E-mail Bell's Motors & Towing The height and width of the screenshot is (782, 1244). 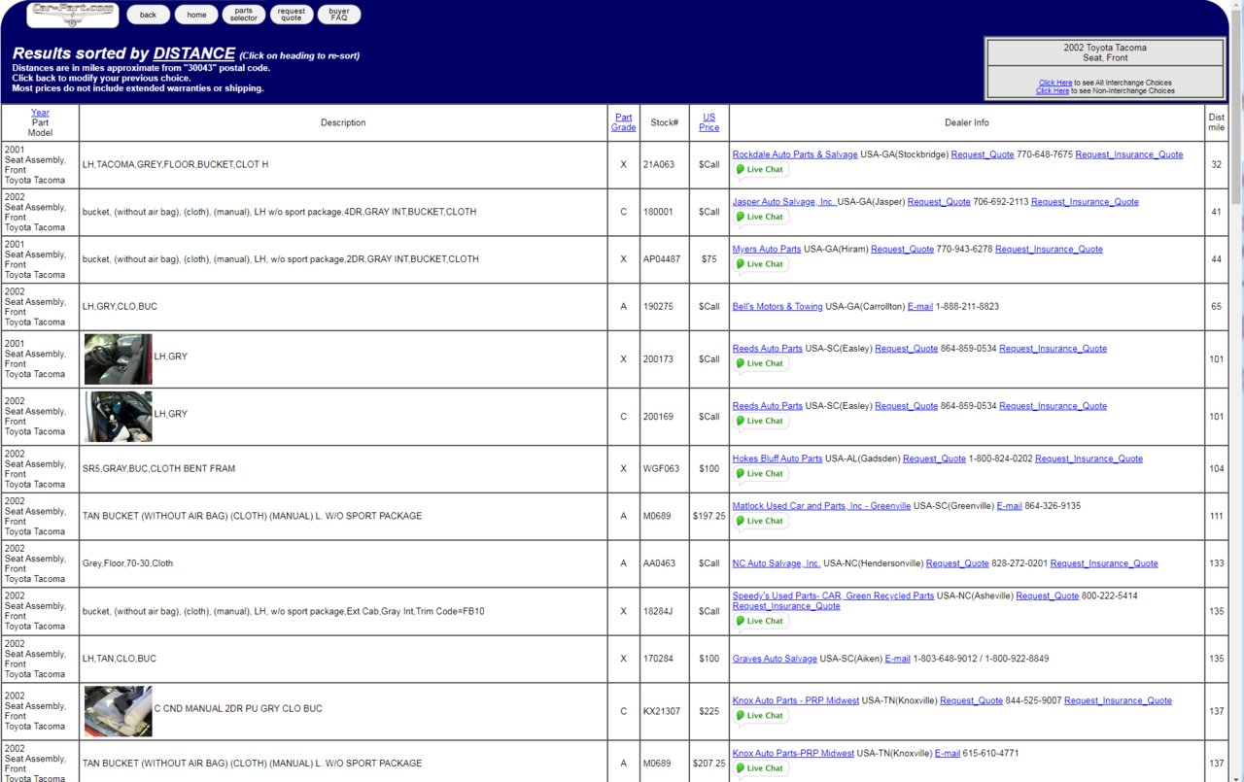pyautogui.click(x=920, y=307)
